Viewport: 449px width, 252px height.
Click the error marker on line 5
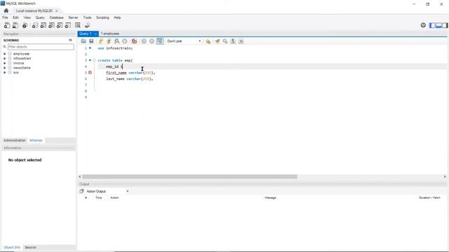coord(90,73)
